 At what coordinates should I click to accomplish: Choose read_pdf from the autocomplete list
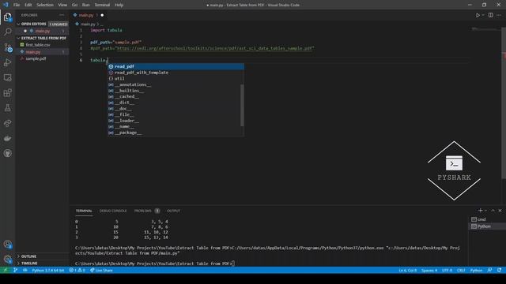[176, 66]
